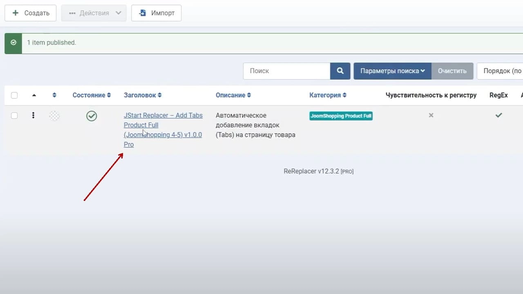
Task: Sort by Заголовок column header
Action: click(143, 95)
